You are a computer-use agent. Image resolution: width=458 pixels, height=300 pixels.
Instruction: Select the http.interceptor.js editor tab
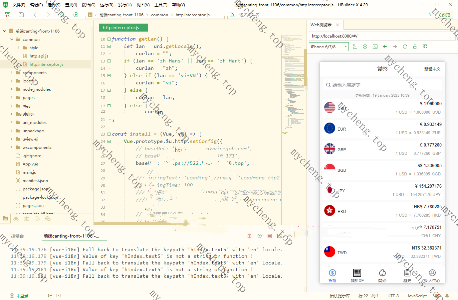tap(123, 28)
